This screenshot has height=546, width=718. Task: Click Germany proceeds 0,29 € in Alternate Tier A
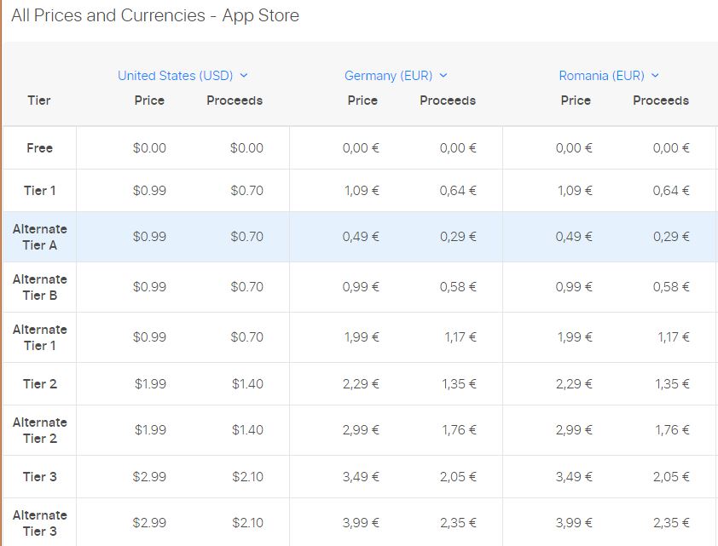(x=458, y=237)
